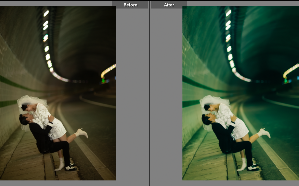Click the green traffic light in After photo
This screenshot has height=186, width=299.
[x=286, y=80]
